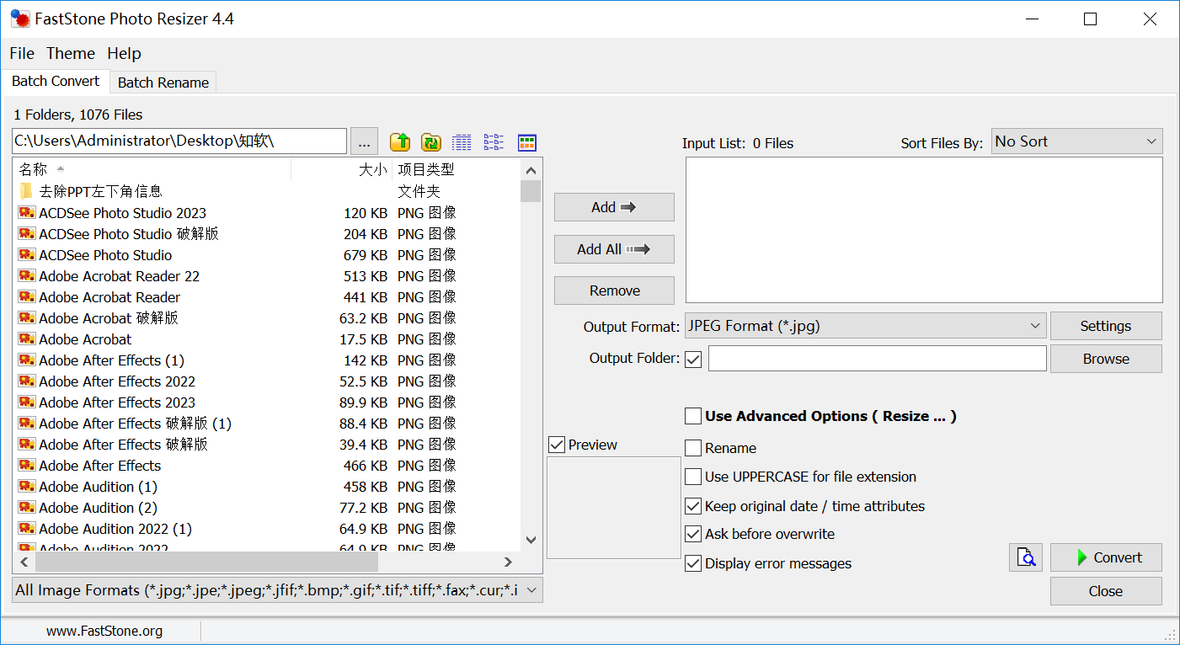Open the image formats filter dropdown
1180x645 pixels.
277,590
